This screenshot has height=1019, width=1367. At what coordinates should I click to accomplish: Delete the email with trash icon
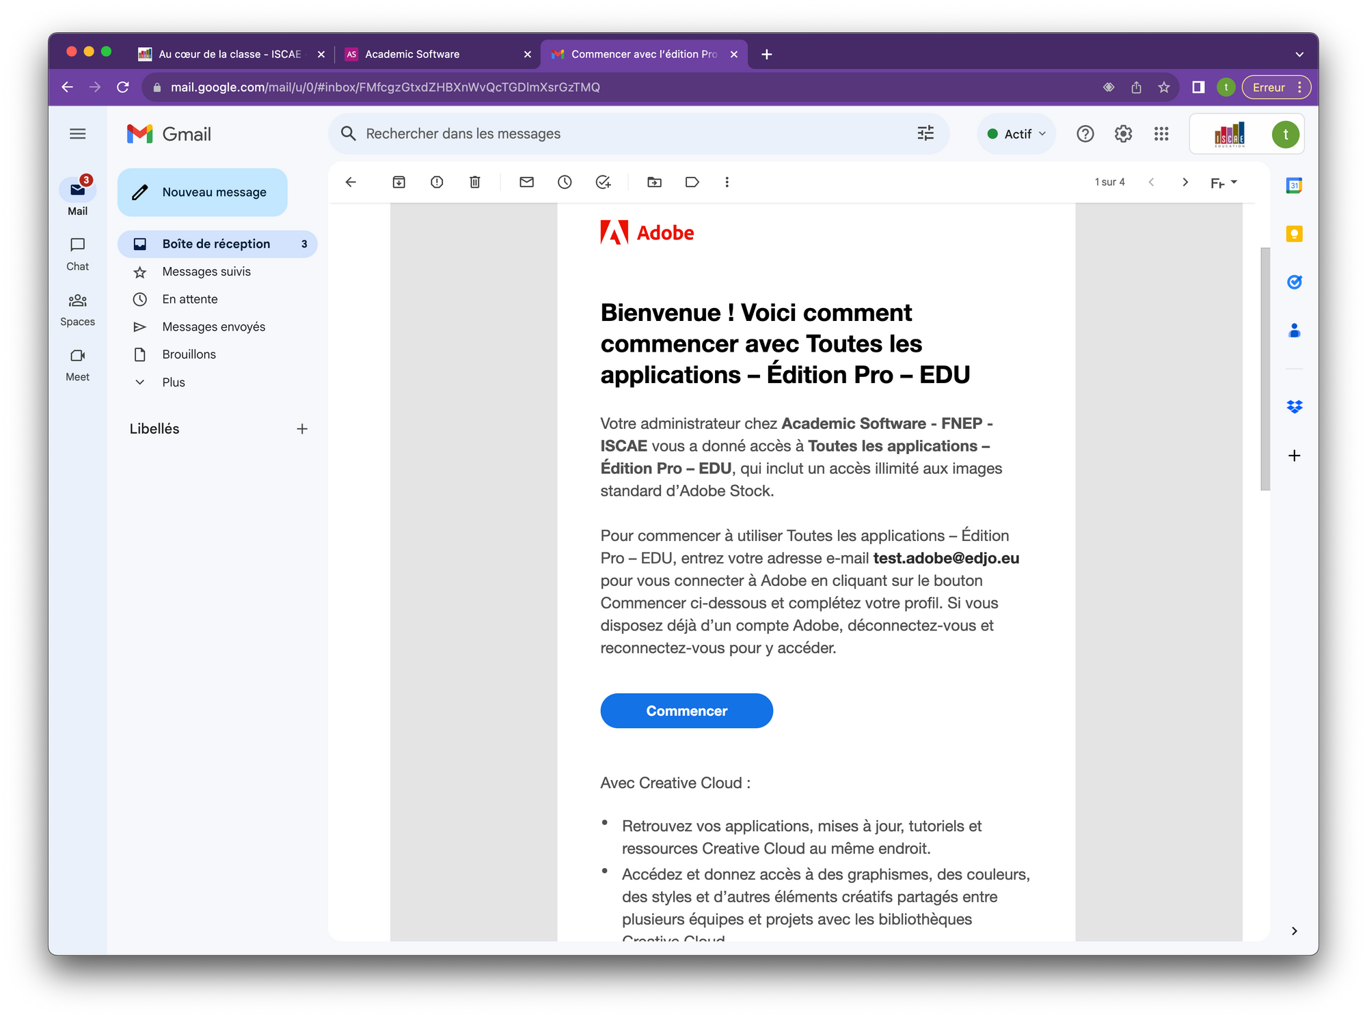(x=475, y=182)
